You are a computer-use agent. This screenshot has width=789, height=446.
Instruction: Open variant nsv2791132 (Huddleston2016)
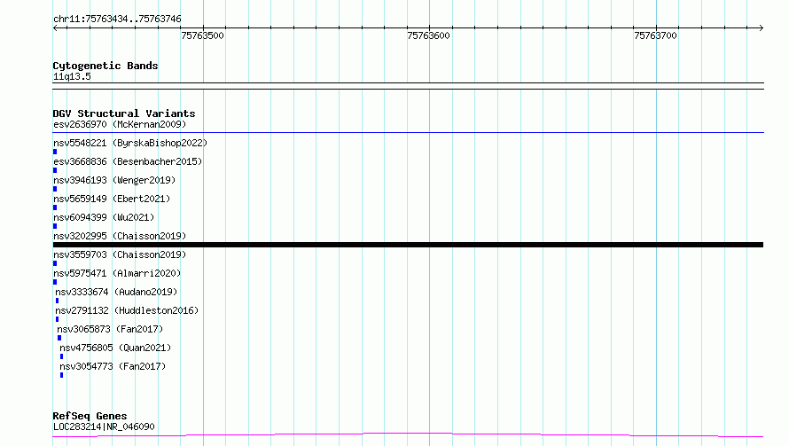[127, 310]
